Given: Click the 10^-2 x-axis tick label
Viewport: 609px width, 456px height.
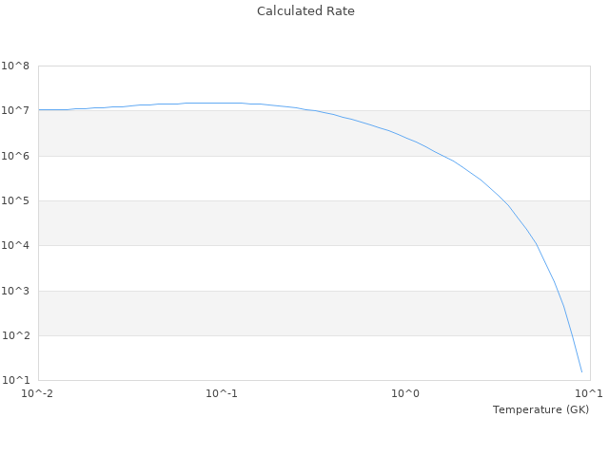Looking at the screenshot, I should 38,393.
